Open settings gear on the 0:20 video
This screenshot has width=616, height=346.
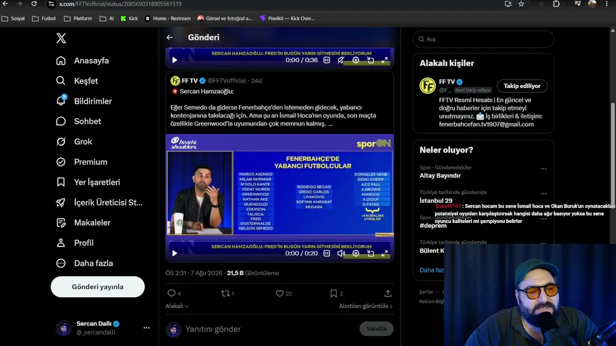[356, 253]
